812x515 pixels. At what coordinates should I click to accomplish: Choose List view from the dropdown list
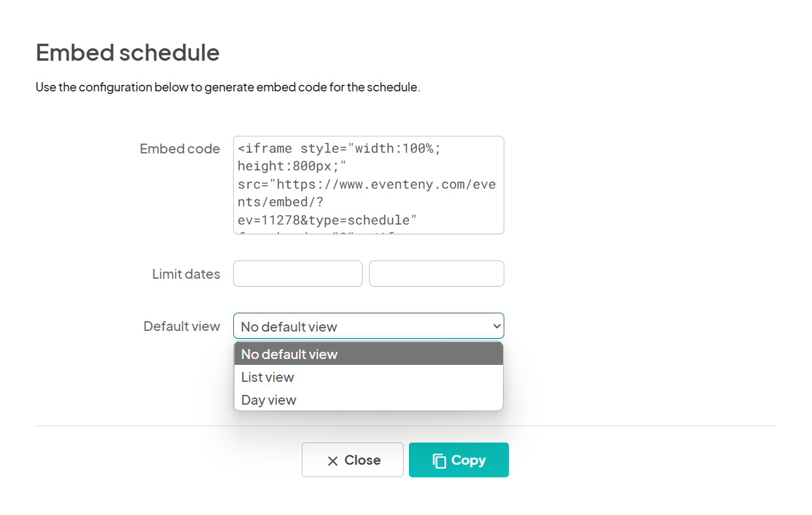point(368,377)
